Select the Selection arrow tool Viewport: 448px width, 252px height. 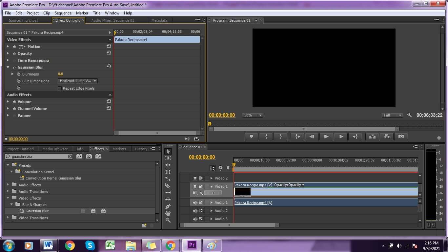(x=168, y=151)
